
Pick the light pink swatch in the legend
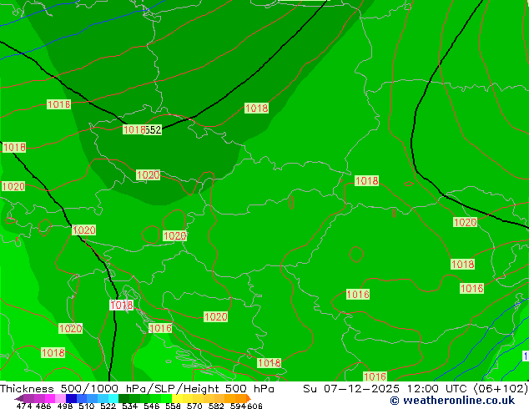(60, 398)
